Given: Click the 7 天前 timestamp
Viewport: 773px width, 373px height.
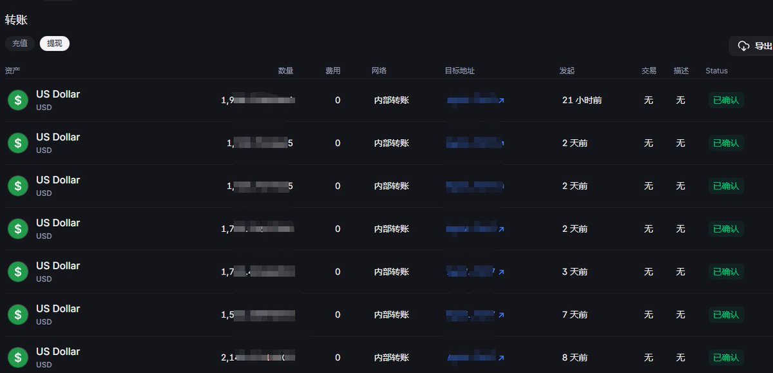Looking at the screenshot, I should click(x=575, y=314).
